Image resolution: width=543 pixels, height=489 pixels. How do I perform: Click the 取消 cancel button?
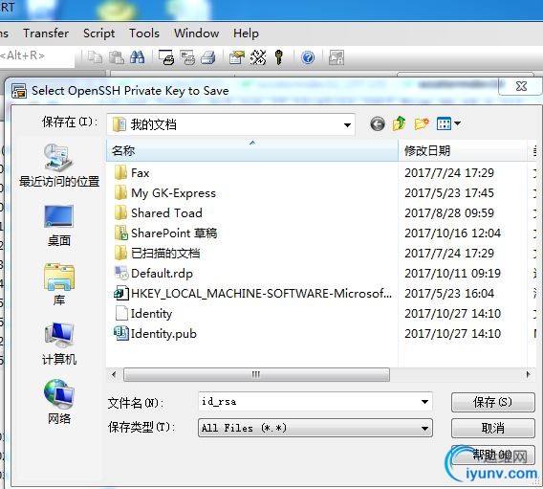(x=492, y=428)
